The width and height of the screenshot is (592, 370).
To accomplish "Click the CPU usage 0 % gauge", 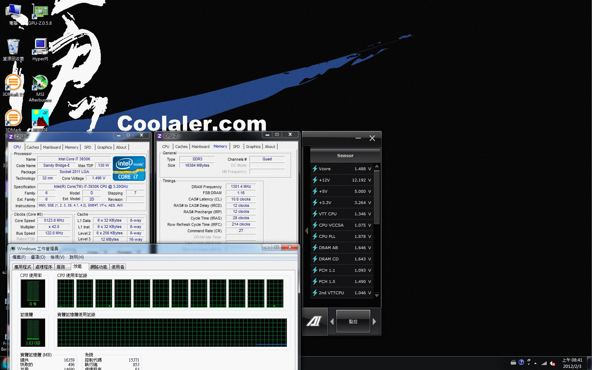I will click(33, 294).
